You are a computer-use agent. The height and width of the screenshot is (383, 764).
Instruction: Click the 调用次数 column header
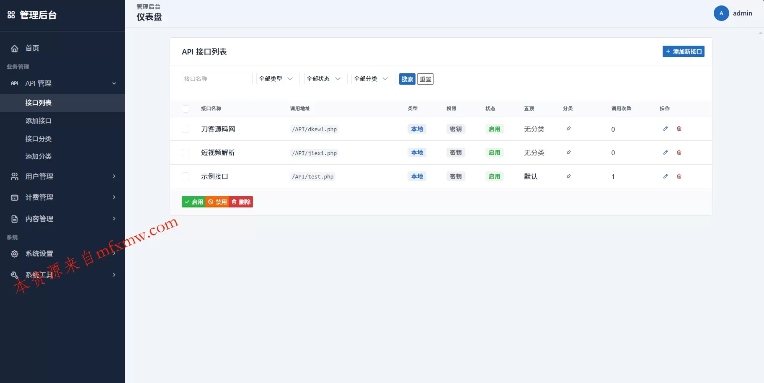(621, 109)
